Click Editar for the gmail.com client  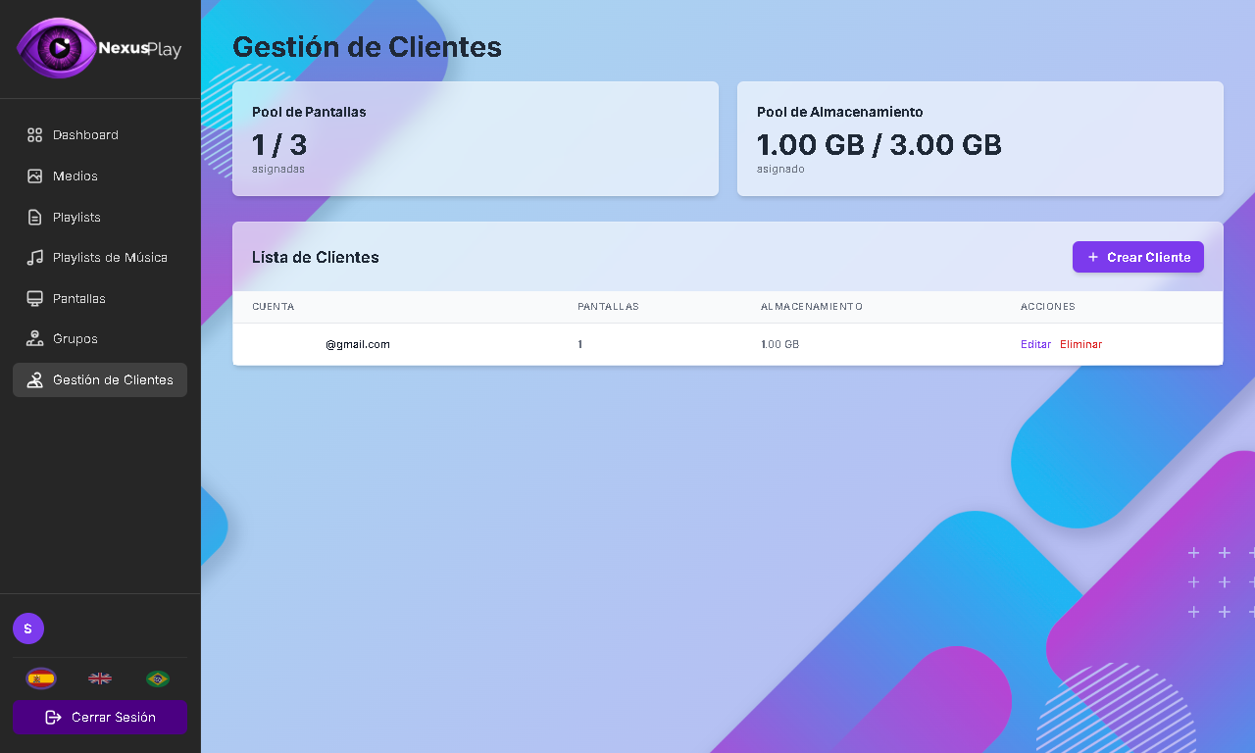1035,344
